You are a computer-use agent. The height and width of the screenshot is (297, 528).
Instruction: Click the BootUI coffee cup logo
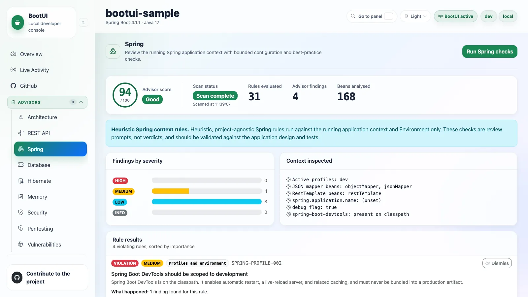[17, 22]
